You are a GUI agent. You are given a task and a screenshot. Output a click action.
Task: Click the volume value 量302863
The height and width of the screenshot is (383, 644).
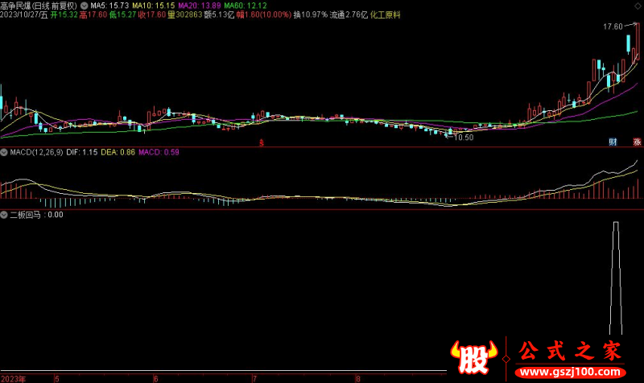pyautogui.click(x=185, y=14)
